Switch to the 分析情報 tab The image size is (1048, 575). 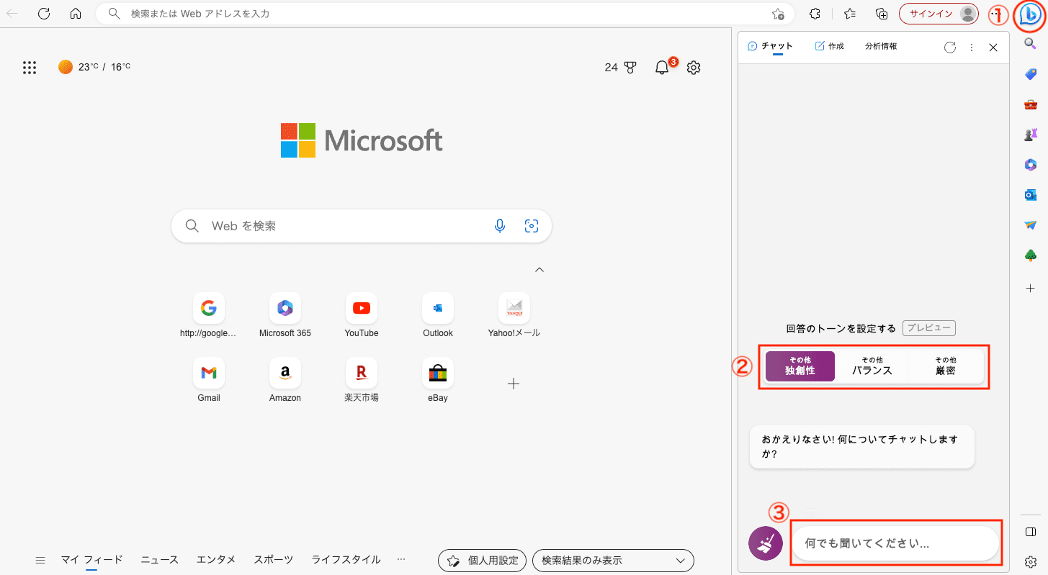pos(881,46)
